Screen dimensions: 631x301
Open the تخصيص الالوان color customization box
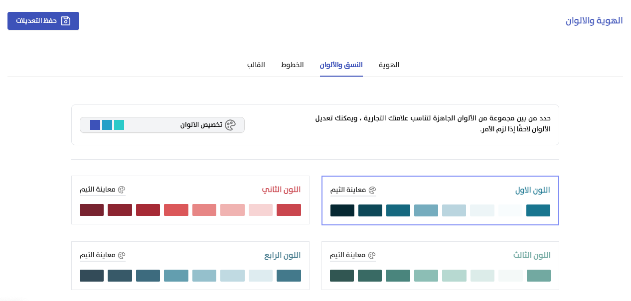point(162,125)
